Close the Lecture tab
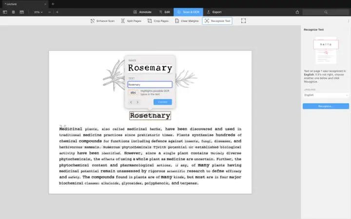351x219 pixels. pyautogui.click(x=45, y=4)
